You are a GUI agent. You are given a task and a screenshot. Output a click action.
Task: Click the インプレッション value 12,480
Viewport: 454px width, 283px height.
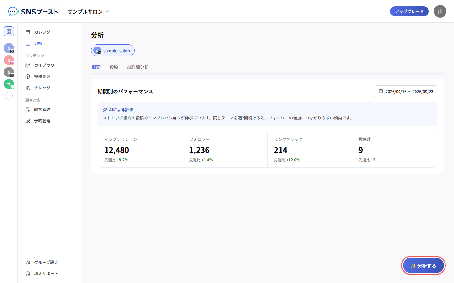117,150
